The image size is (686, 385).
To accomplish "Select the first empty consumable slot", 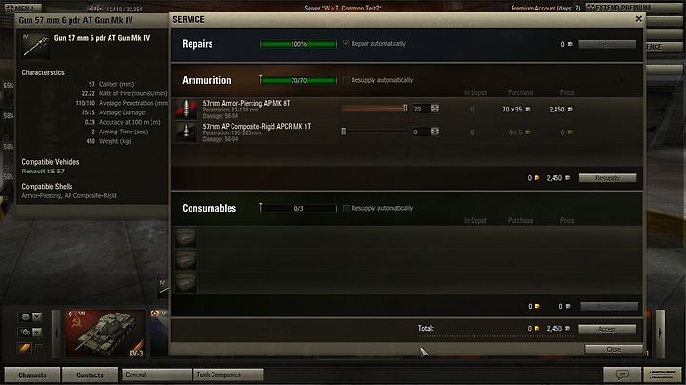I will pos(187,237).
